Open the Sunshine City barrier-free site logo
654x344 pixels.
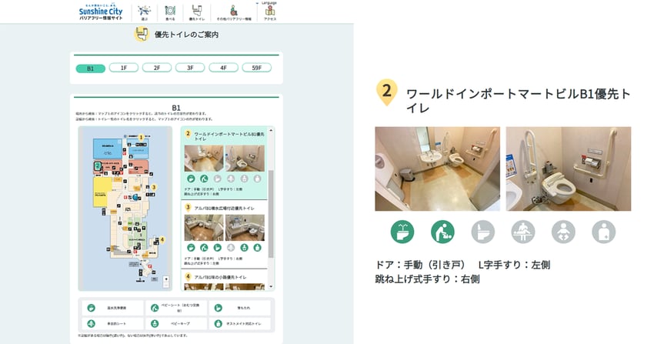pos(101,12)
